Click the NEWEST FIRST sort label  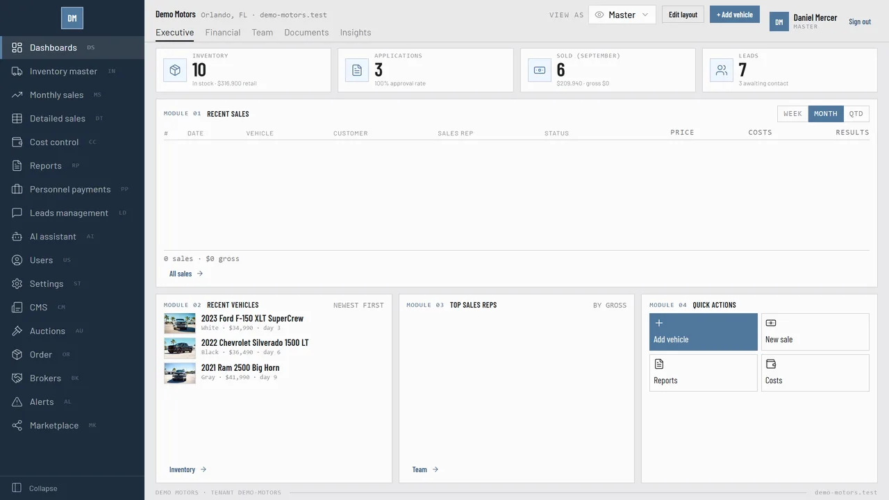[358, 306]
